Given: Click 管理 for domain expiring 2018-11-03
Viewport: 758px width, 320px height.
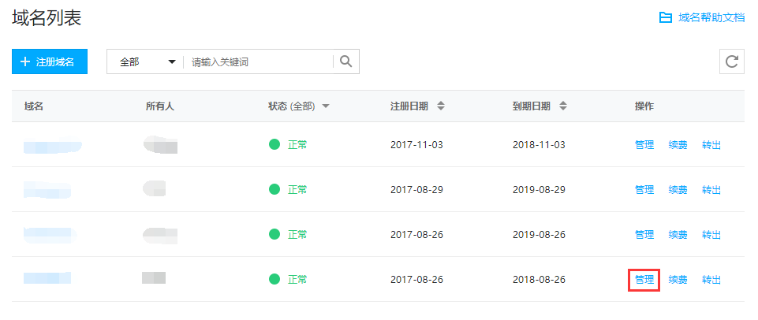Looking at the screenshot, I should pyautogui.click(x=644, y=145).
